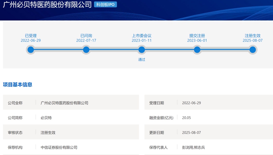Open the 注册生效 stage label

coord(253,36)
